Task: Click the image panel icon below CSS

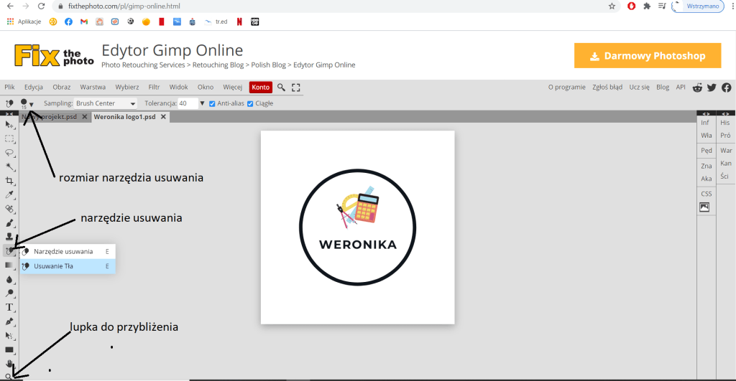Action: [705, 207]
